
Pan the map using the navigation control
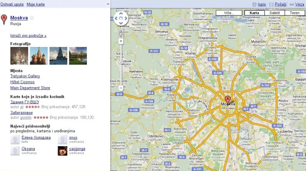coord(121,18)
